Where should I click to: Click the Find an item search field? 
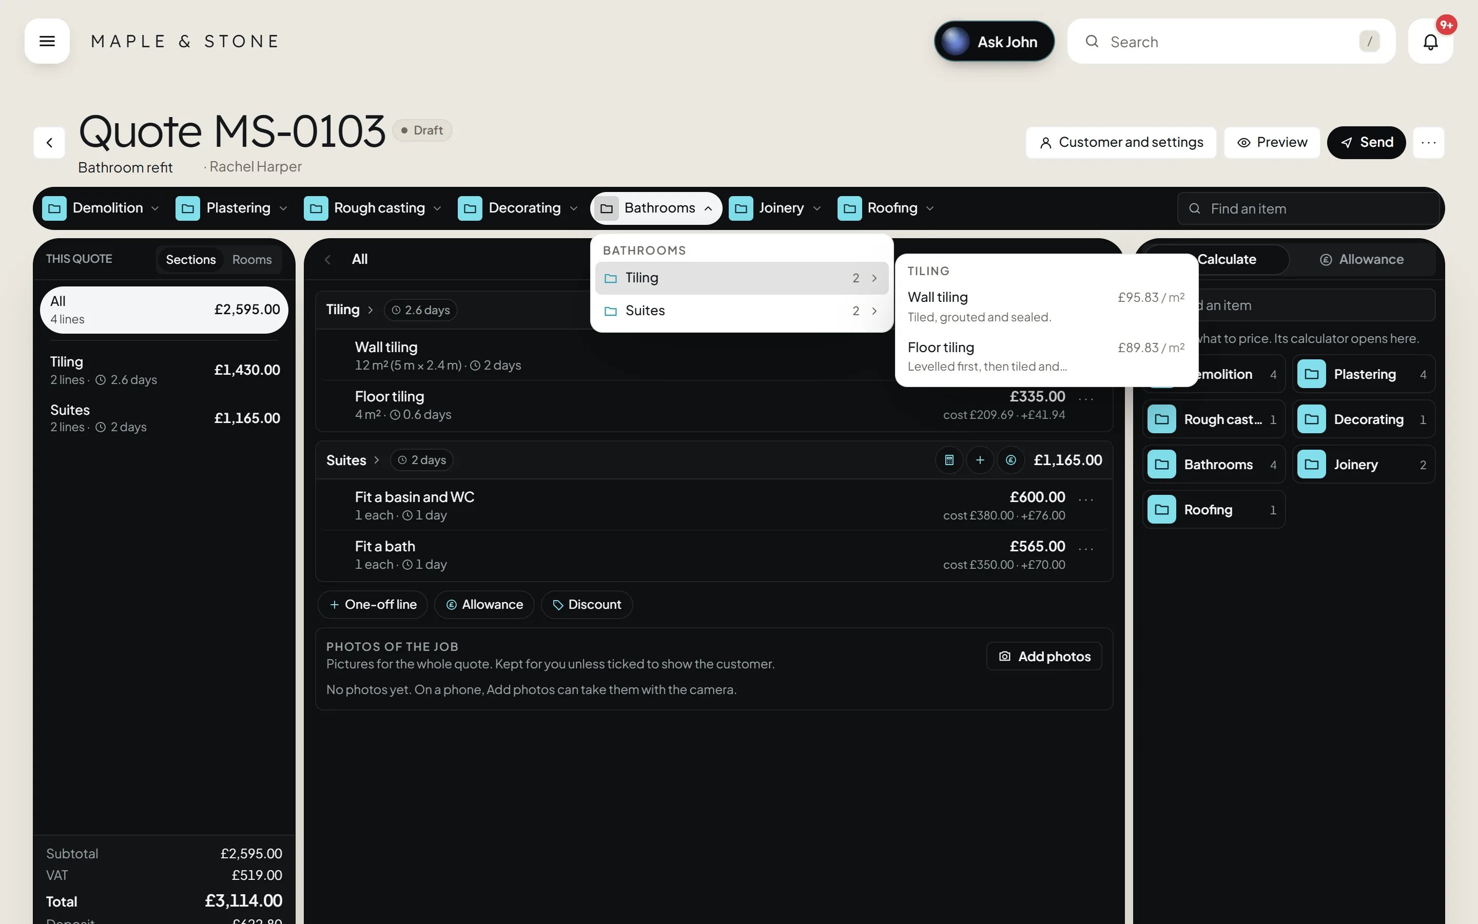pos(1308,208)
